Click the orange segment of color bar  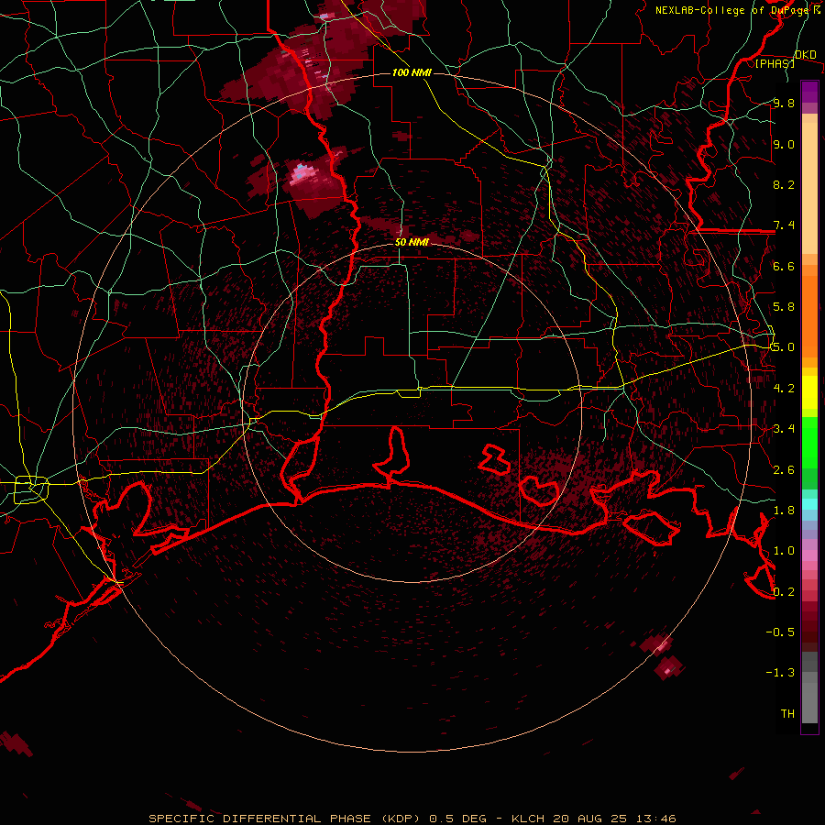[x=809, y=317]
